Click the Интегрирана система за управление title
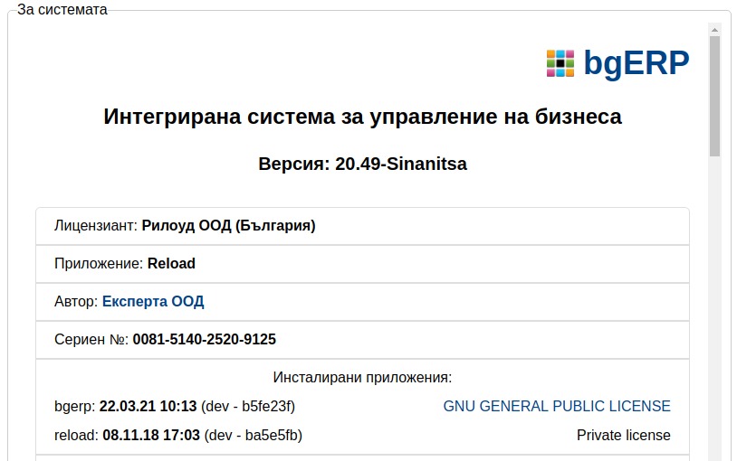This screenshot has height=461, width=737. click(x=362, y=117)
